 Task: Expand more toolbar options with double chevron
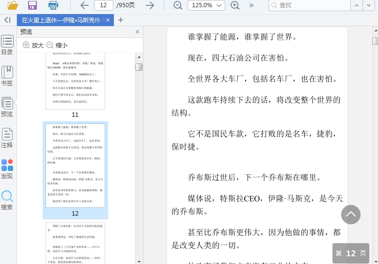(x=251, y=5)
